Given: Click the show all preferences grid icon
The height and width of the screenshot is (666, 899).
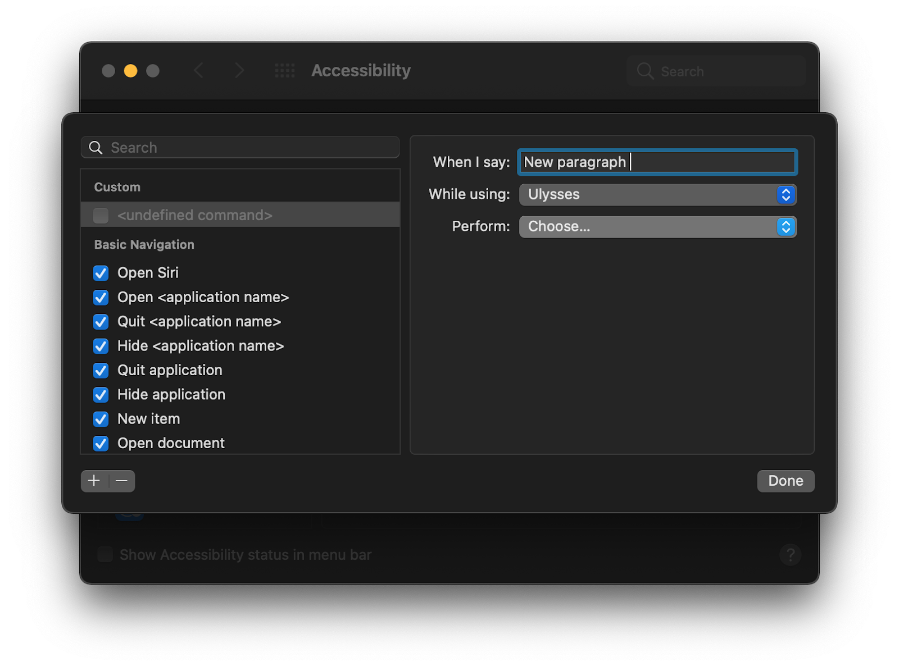Looking at the screenshot, I should [x=285, y=71].
